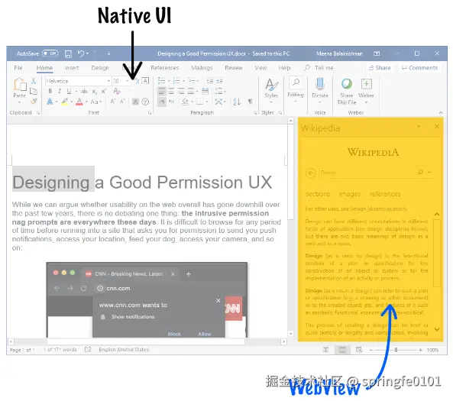
Task: Click the Share button
Action: 380,68
